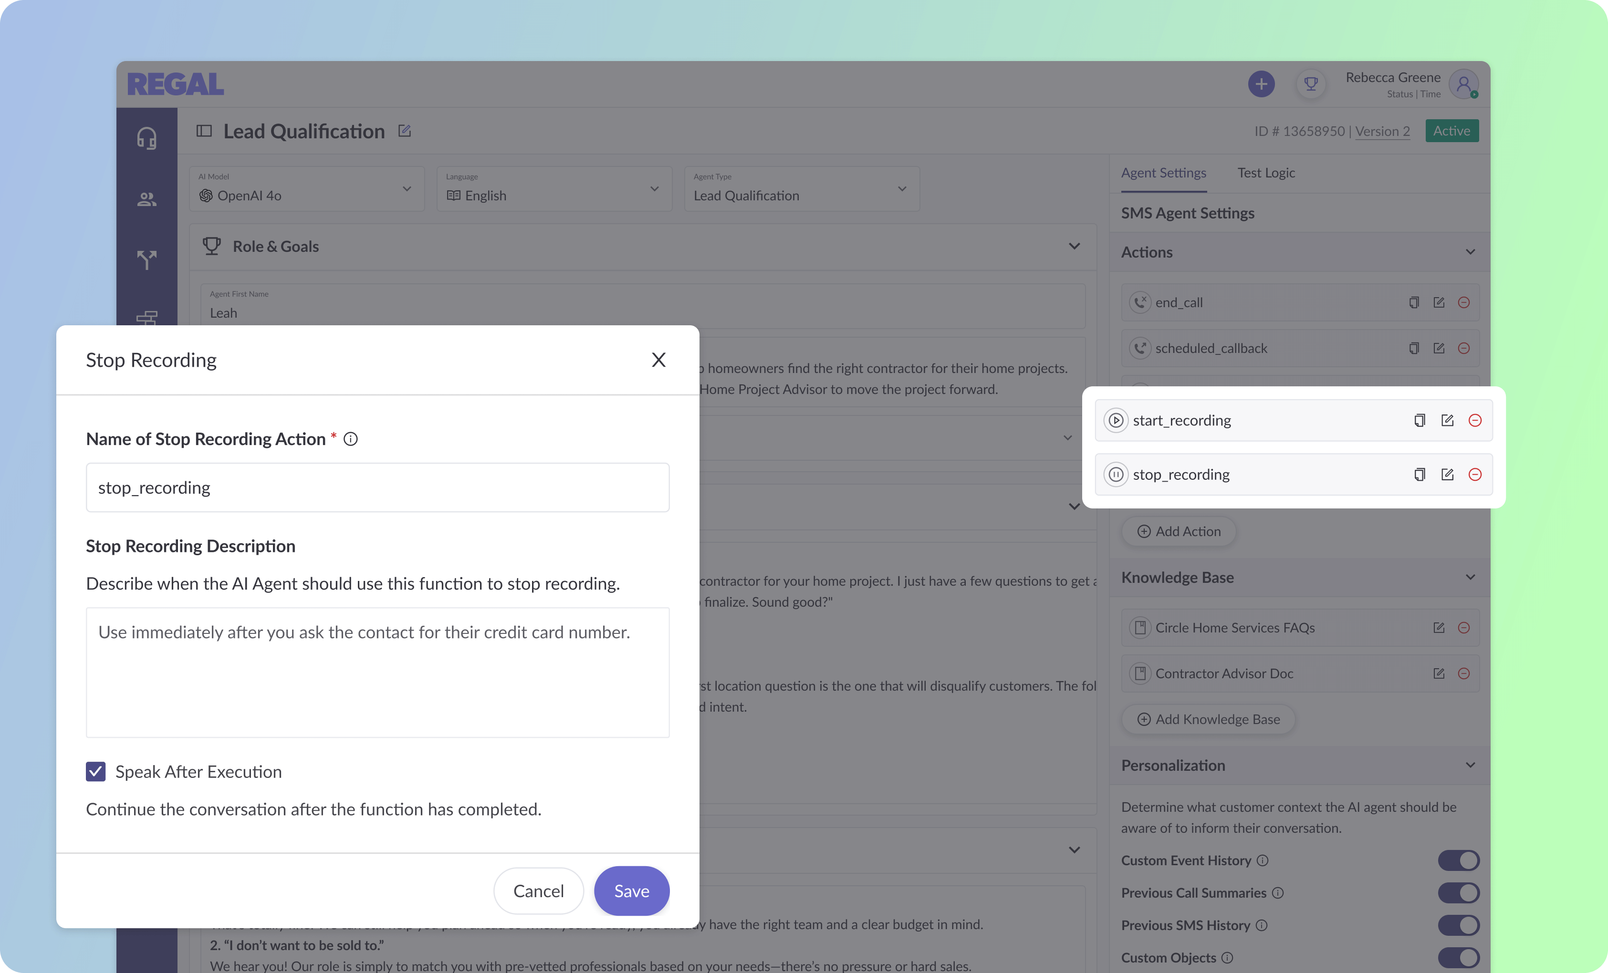Uncheck Speak After Execution checkbox
Viewport: 1608px width, 973px height.
[x=96, y=772]
